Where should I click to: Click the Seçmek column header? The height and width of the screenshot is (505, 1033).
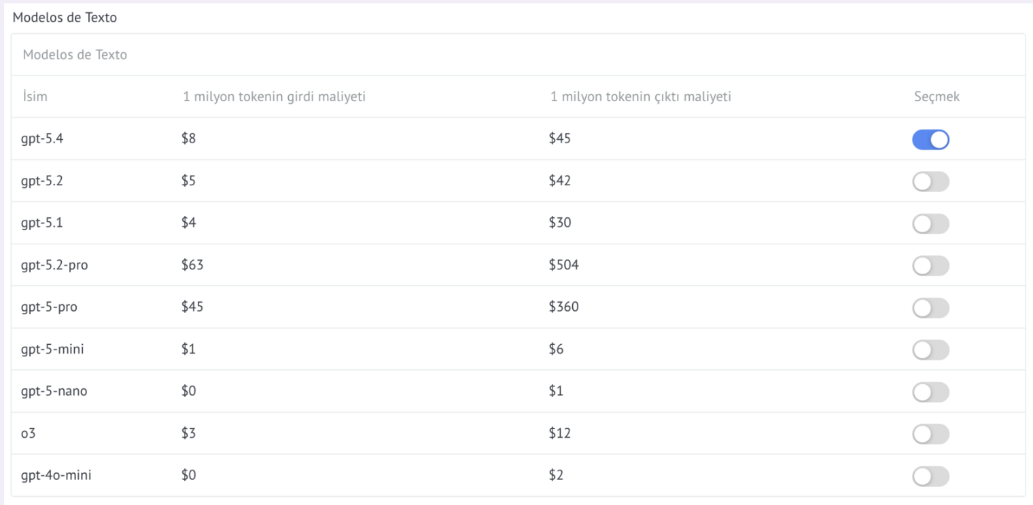point(937,96)
